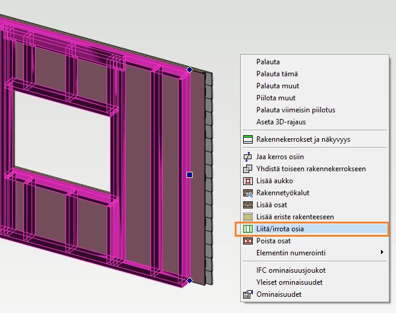
Task: Click 'Piilota muut' menu item
Action: tap(276, 98)
